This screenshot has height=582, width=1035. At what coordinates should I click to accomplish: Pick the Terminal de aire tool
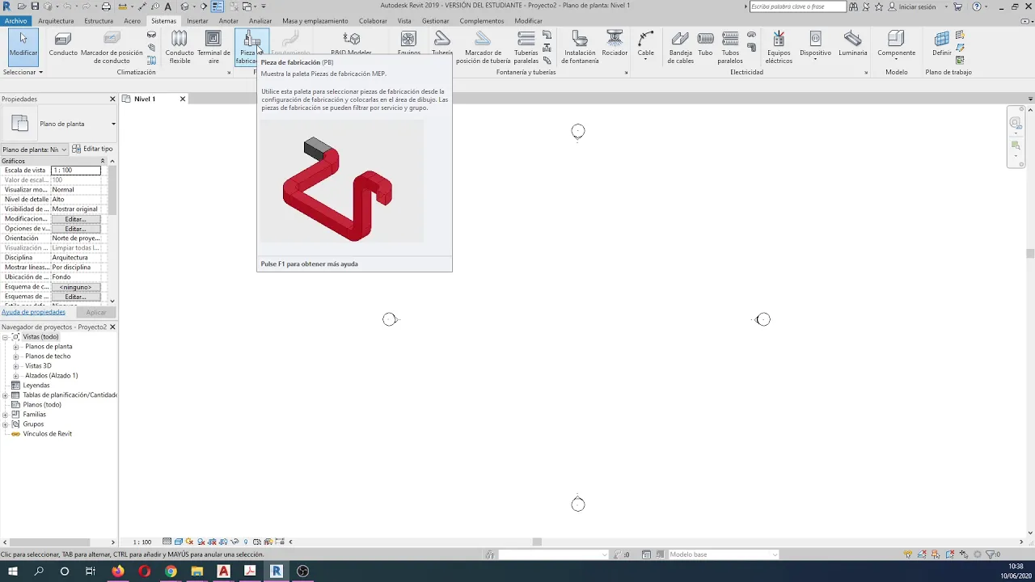tap(213, 48)
